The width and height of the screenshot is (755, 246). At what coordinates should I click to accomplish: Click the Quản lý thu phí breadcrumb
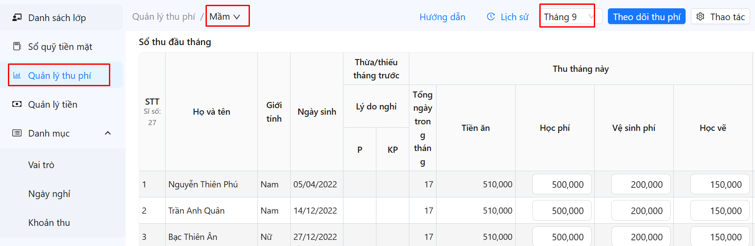tap(164, 17)
